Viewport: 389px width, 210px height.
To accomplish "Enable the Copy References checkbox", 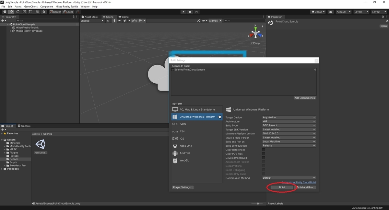I will (264, 150).
